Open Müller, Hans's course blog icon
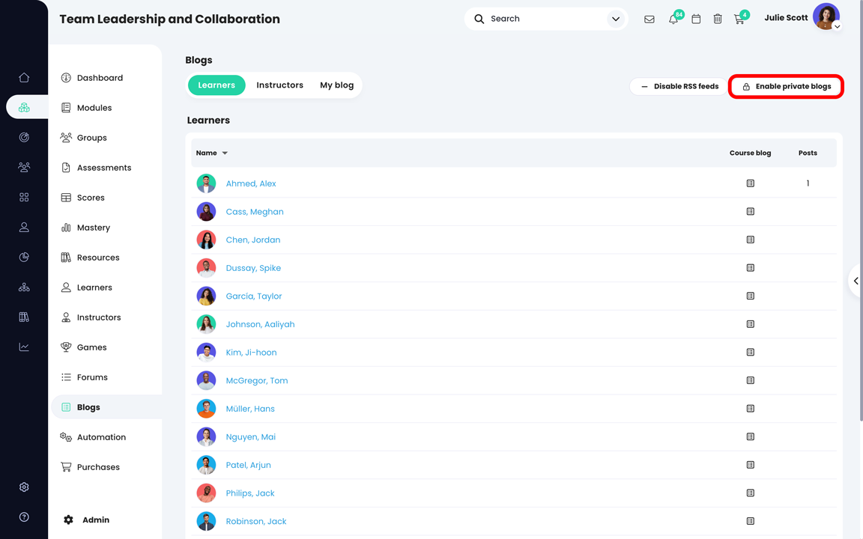Screen dimensions: 863x539 click(x=750, y=408)
